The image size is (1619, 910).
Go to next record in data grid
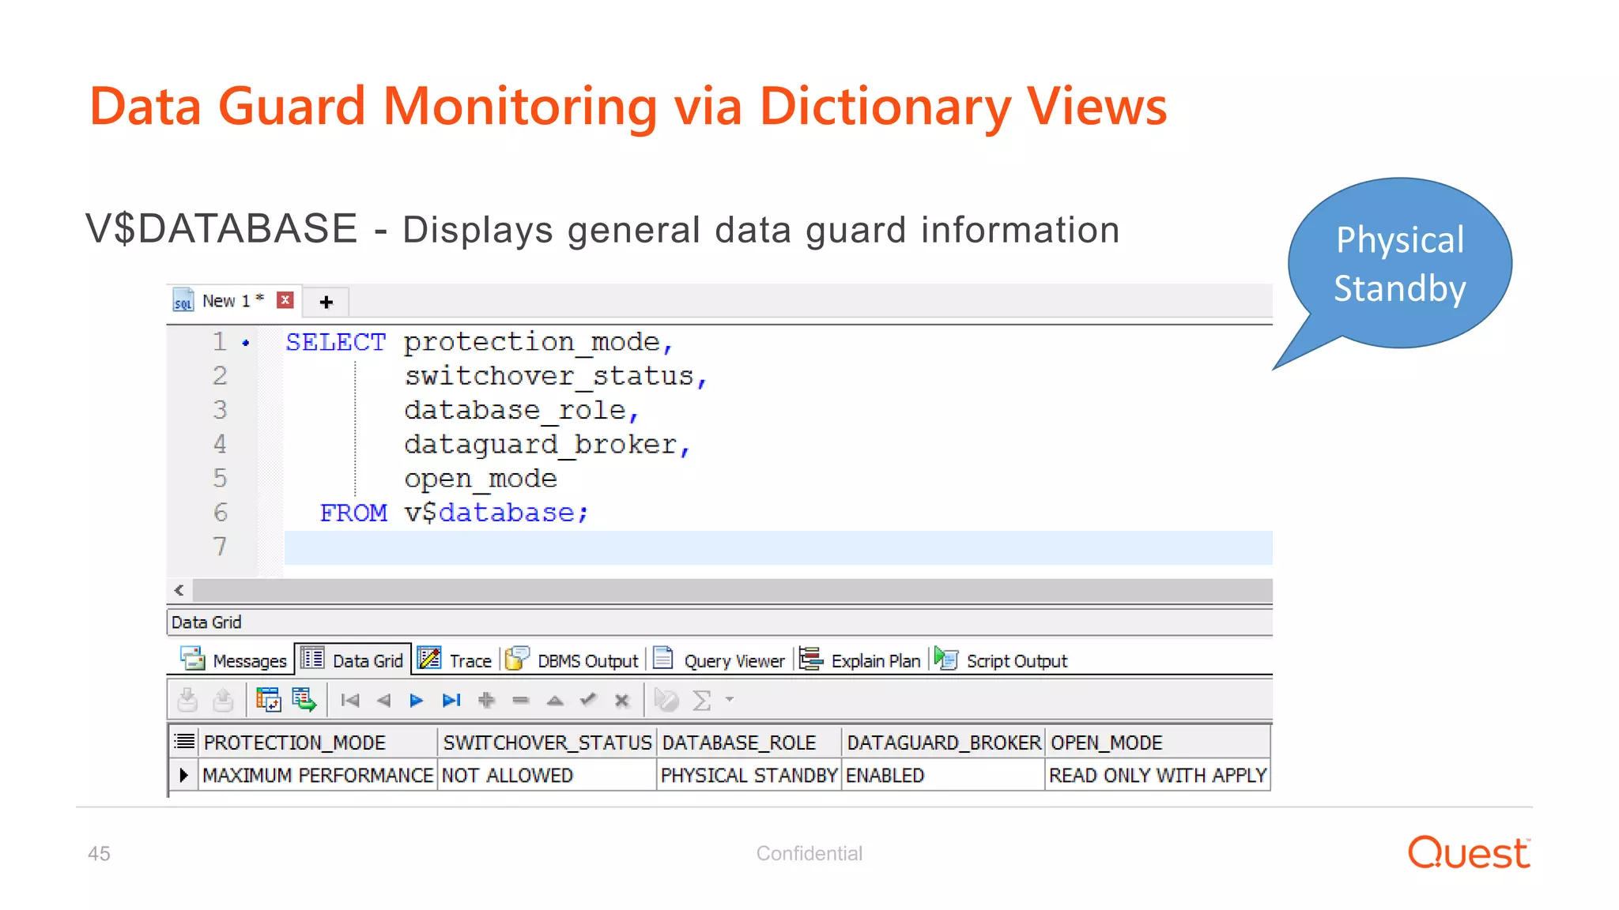pos(417,700)
